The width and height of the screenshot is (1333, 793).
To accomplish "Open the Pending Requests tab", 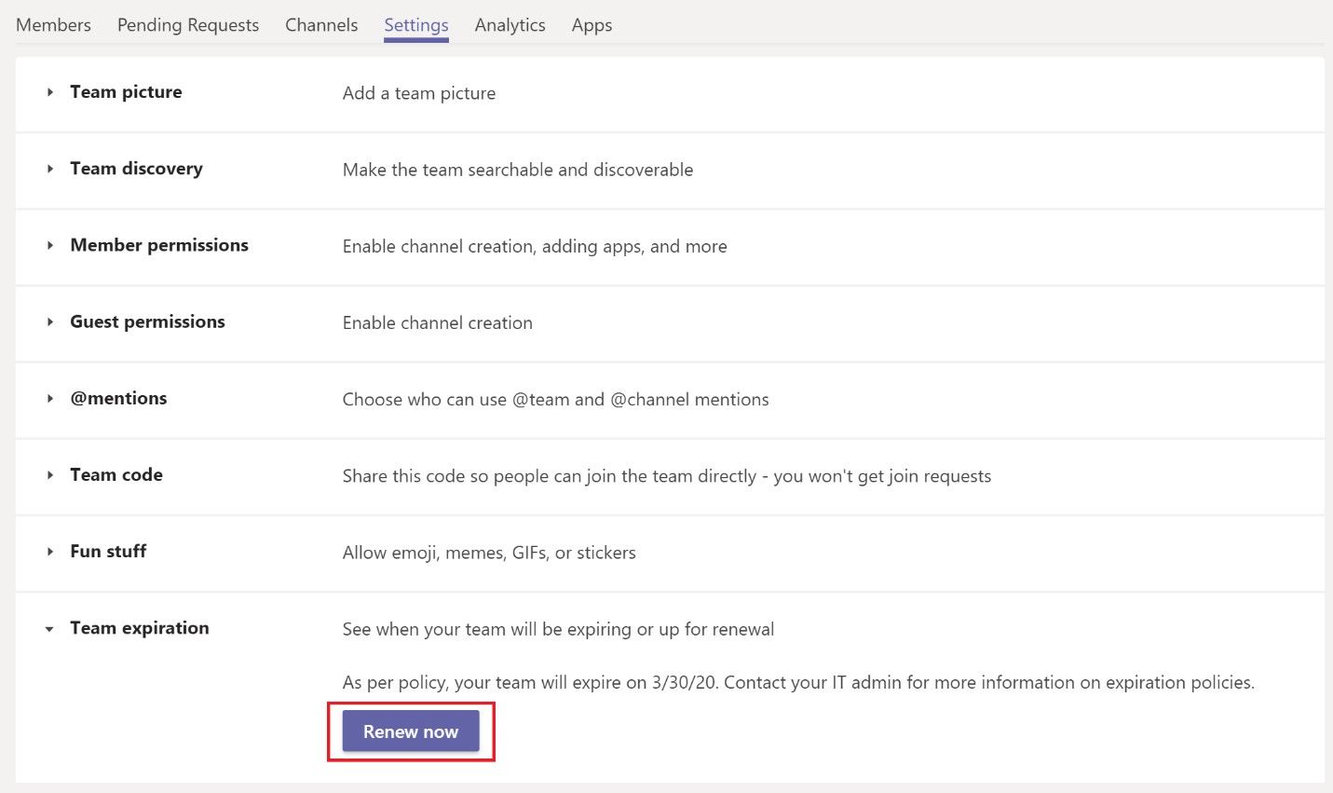I will (x=187, y=25).
